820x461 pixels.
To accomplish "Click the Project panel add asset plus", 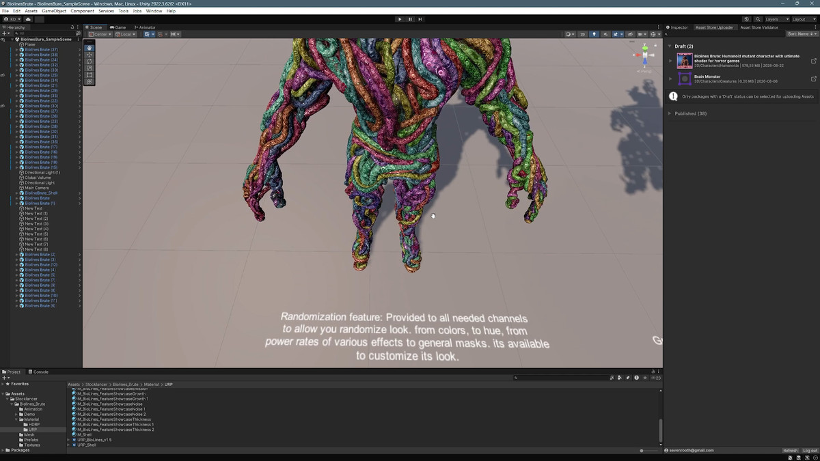I will (5, 378).
